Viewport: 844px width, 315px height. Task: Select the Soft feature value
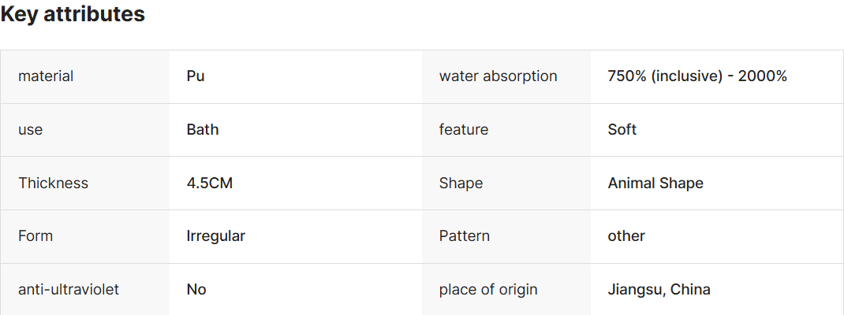[x=622, y=130]
